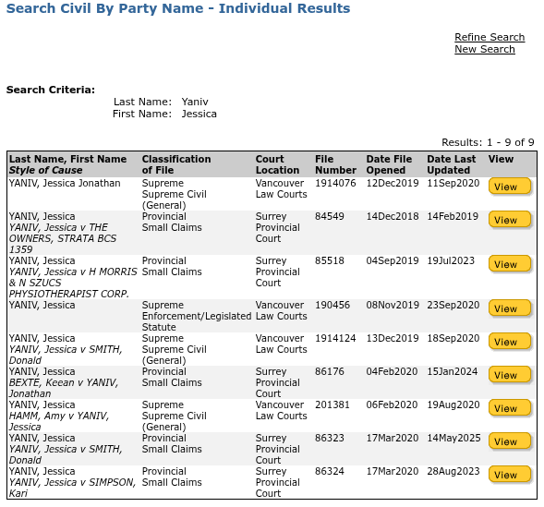This screenshot has width=544, height=507.
Task: View file number 86176
Action: (510, 375)
